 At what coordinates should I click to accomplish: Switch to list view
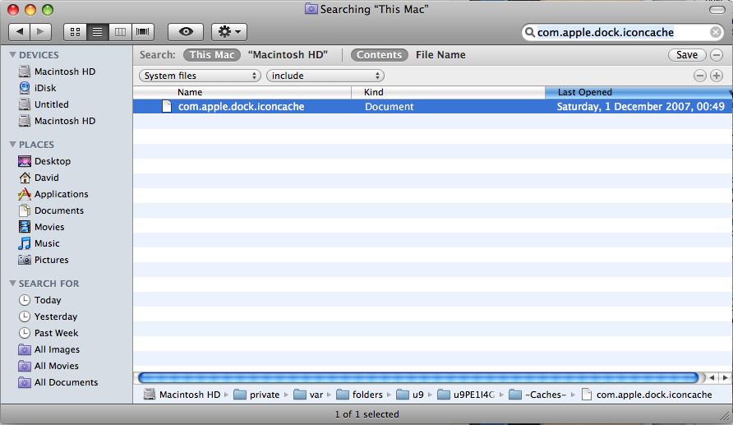click(x=97, y=32)
